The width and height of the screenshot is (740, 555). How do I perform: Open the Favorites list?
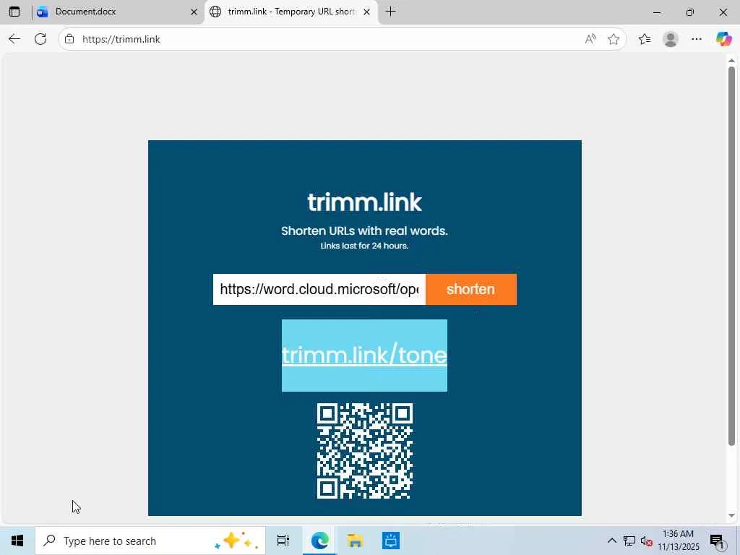[644, 39]
